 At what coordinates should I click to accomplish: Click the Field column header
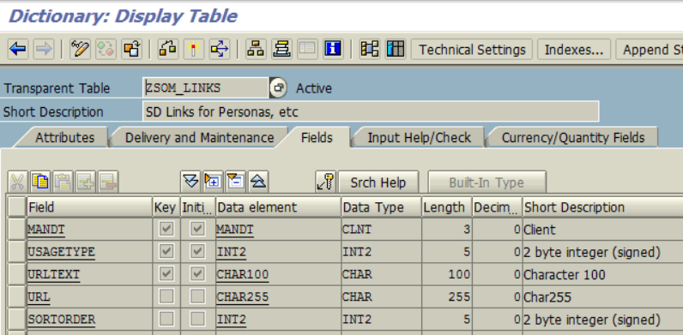pyautogui.click(x=89, y=207)
